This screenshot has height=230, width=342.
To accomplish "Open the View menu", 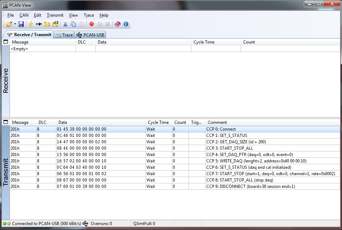I will [x=73, y=15].
